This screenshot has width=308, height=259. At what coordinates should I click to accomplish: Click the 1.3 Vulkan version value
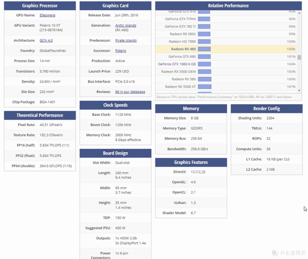pos(193,203)
